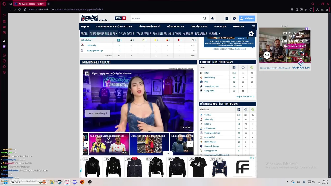The width and height of the screenshot is (331, 186).
Task: Click the Canlı live scores button
Action: [120, 18]
